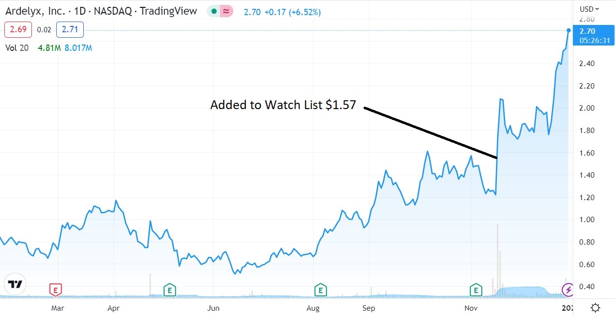Viewport: 615px width, 319px height.
Task: Toggle the green market status dot
Action: click(214, 11)
